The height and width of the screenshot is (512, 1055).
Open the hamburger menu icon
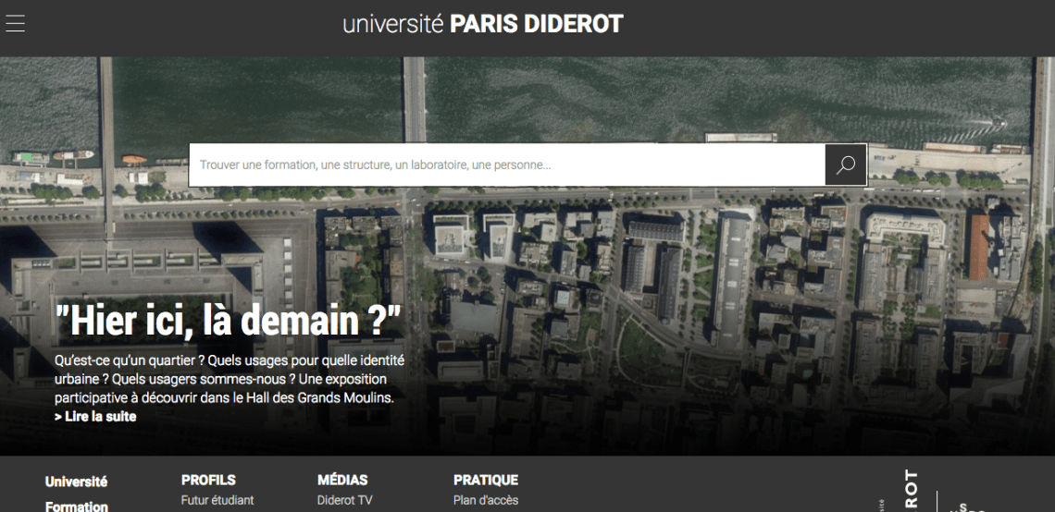click(x=15, y=23)
